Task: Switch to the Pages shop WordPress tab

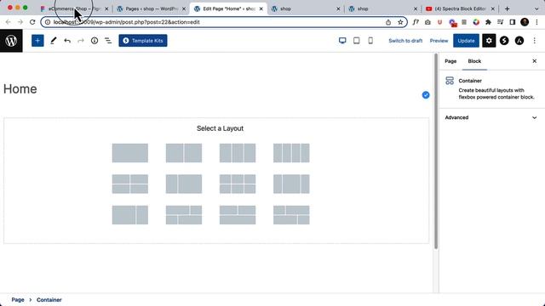Action: coord(152,8)
